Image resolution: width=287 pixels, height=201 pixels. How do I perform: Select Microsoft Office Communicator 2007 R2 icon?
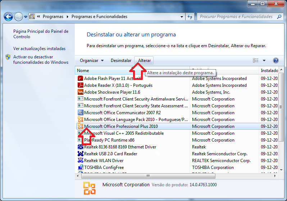(x=80, y=113)
